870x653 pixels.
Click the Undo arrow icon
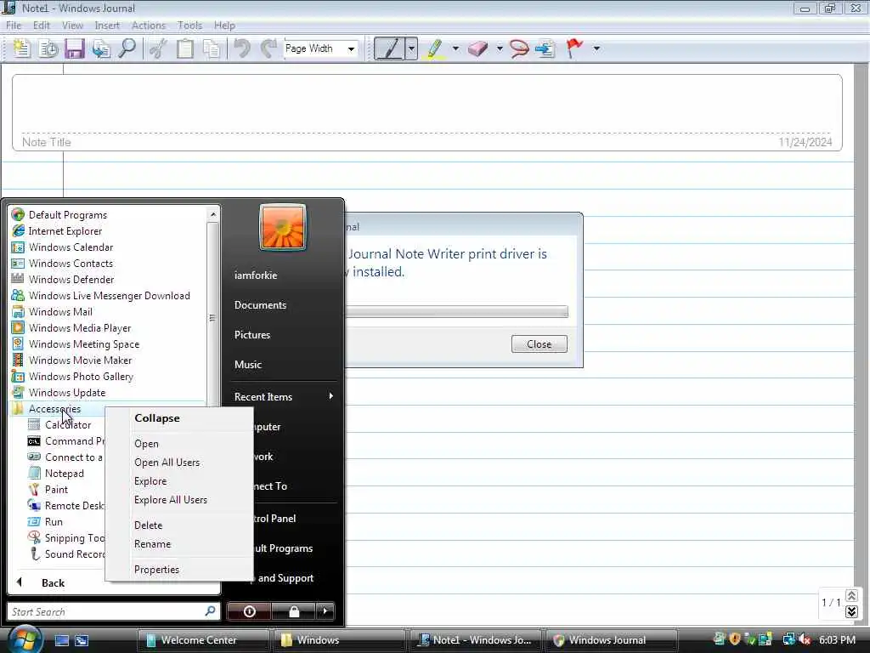(x=242, y=48)
